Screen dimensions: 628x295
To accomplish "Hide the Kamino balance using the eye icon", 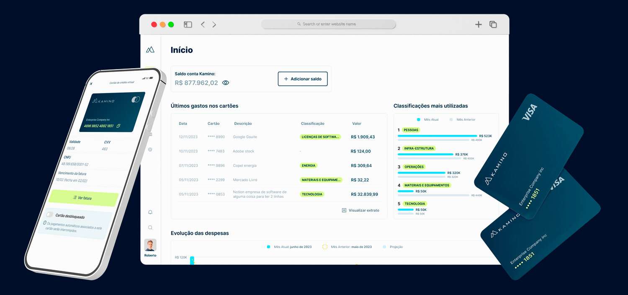I will click(226, 83).
